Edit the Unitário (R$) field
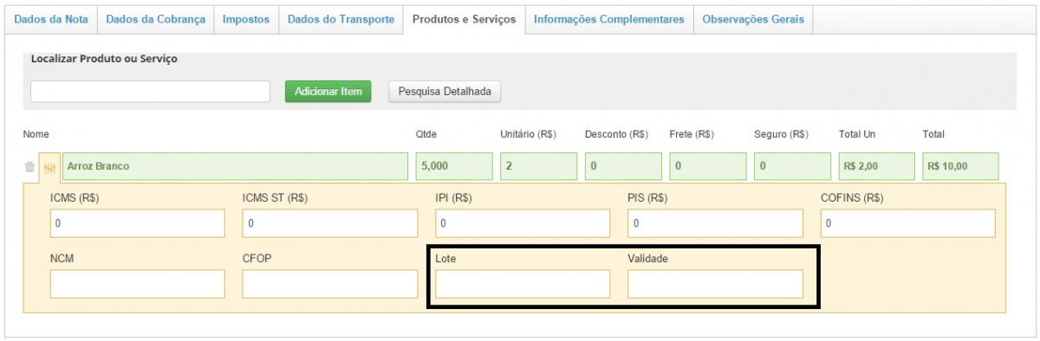The width and height of the screenshot is (1040, 341). click(x=538, y=166)
